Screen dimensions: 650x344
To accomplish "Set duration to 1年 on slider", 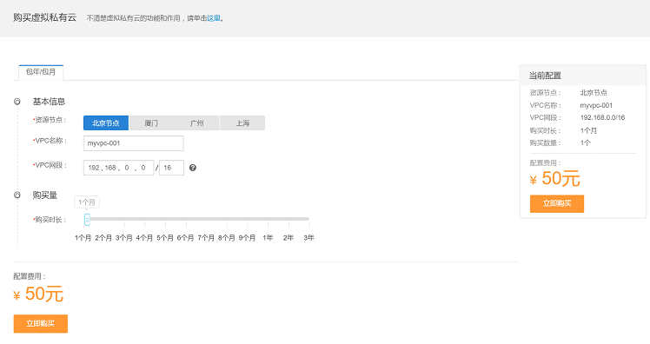I will 268,237.
